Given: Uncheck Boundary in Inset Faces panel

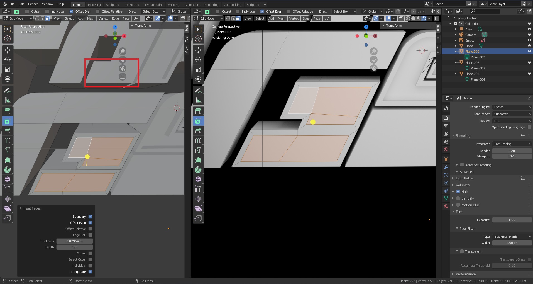Looking at the screenshot, I should point(90,217).
